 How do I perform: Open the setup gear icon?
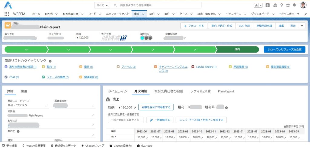point(288,5)
